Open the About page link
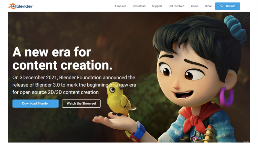The width and height of the screenshot is (258, 145). 195,6
